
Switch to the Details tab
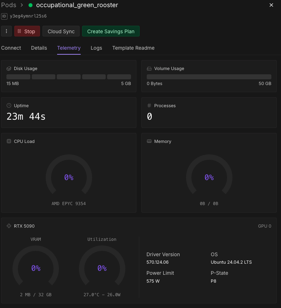[39, 48]
